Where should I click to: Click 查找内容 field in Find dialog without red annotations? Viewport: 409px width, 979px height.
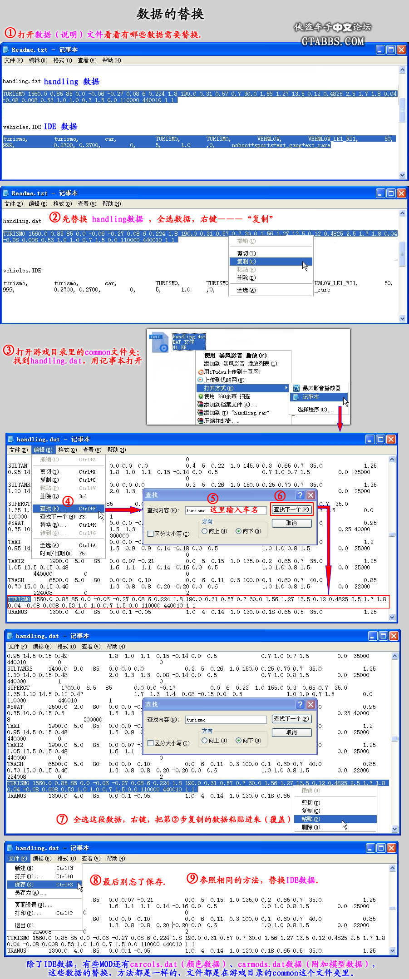(x=226, y=720)
